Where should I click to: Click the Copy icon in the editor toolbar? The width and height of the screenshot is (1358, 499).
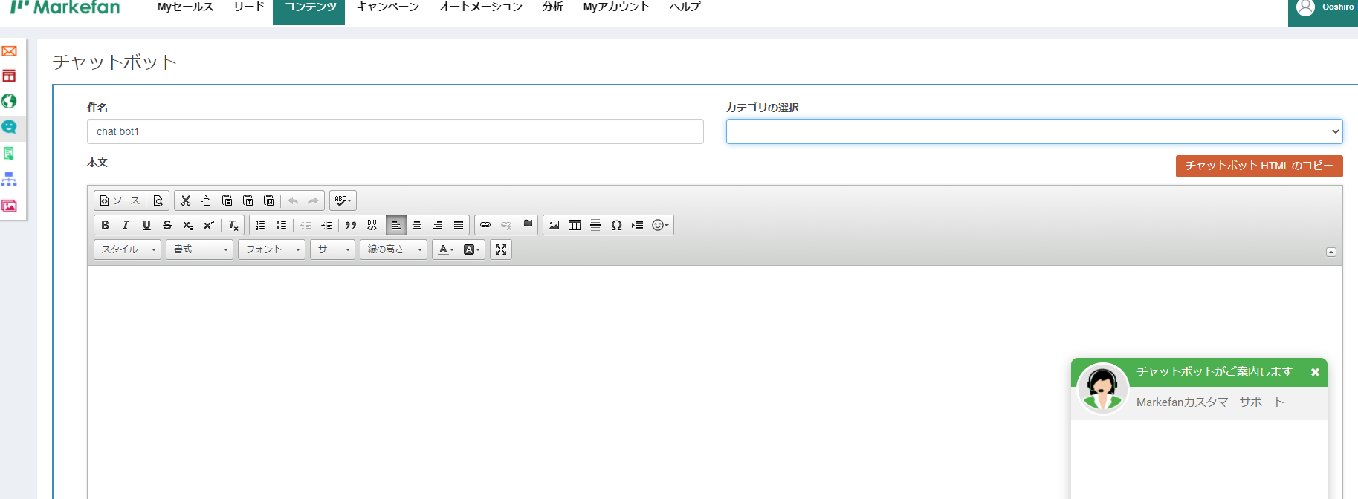coord(206,200)
